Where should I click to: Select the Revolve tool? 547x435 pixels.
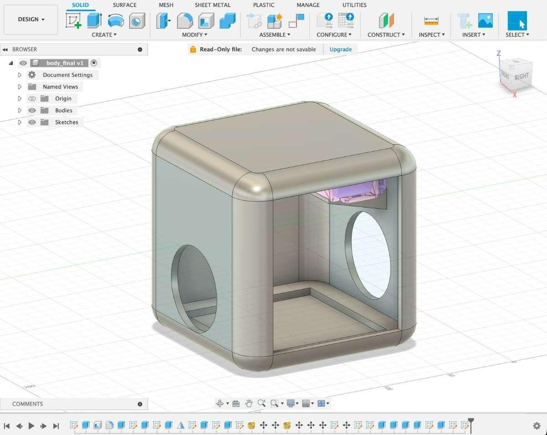click(x=116, y=20)
